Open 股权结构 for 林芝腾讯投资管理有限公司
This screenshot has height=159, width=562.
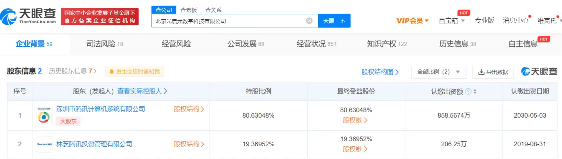pos(189,144)
